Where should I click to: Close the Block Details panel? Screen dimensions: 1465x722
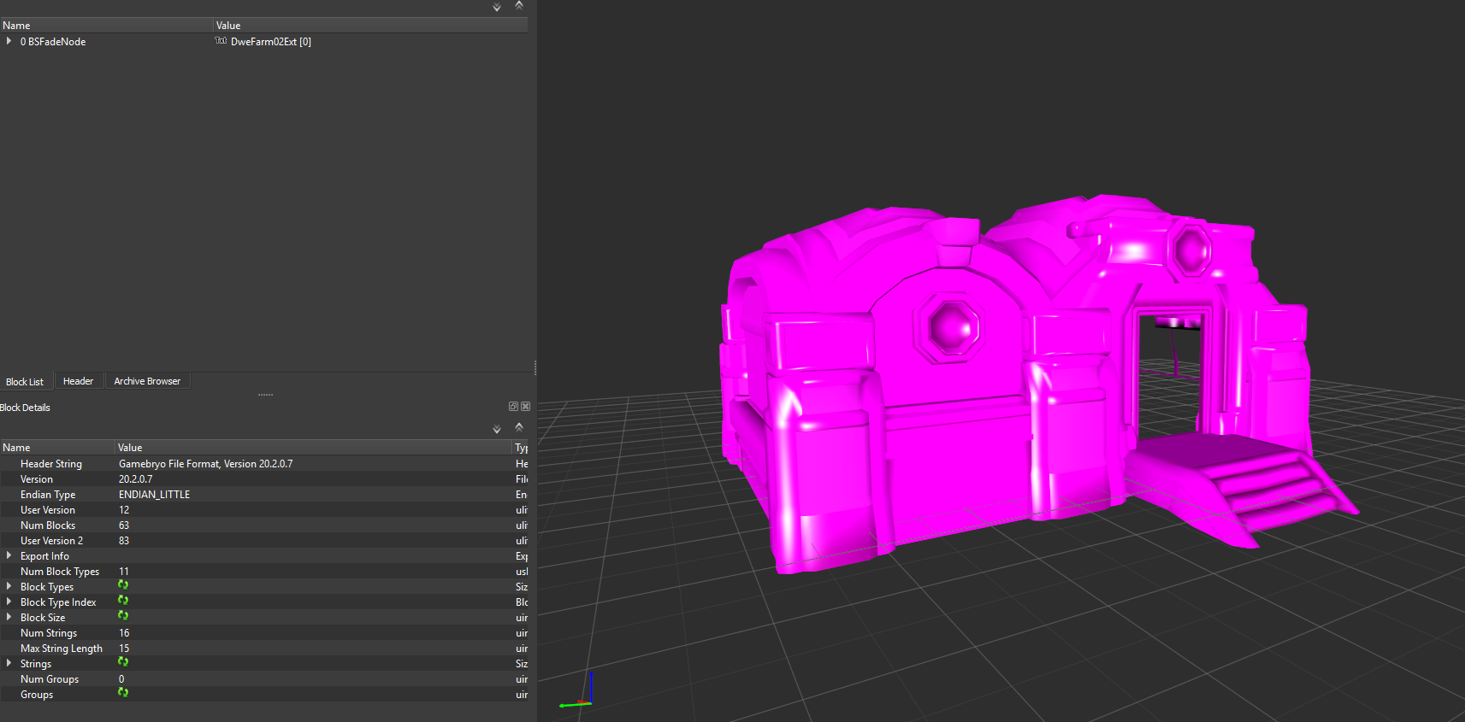coord(526,407)
